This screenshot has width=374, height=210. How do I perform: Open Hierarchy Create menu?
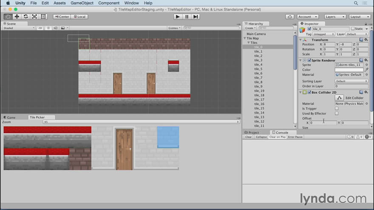[250, 28]
